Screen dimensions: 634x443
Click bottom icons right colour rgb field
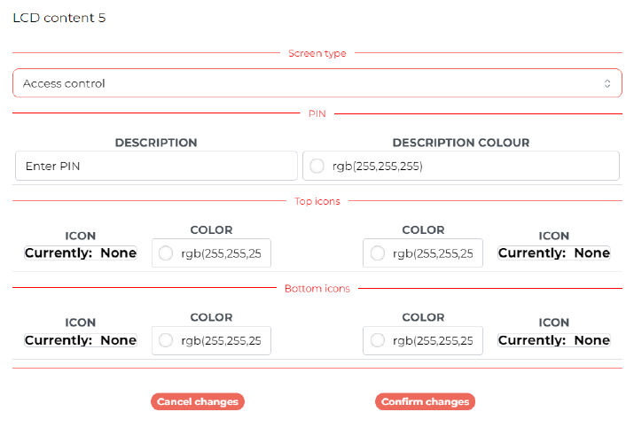click(x=423, y=340)
